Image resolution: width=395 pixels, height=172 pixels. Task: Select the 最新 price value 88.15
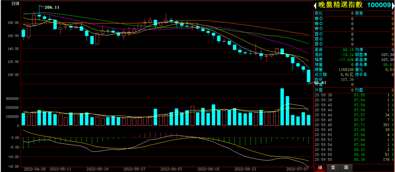[349, 50]
